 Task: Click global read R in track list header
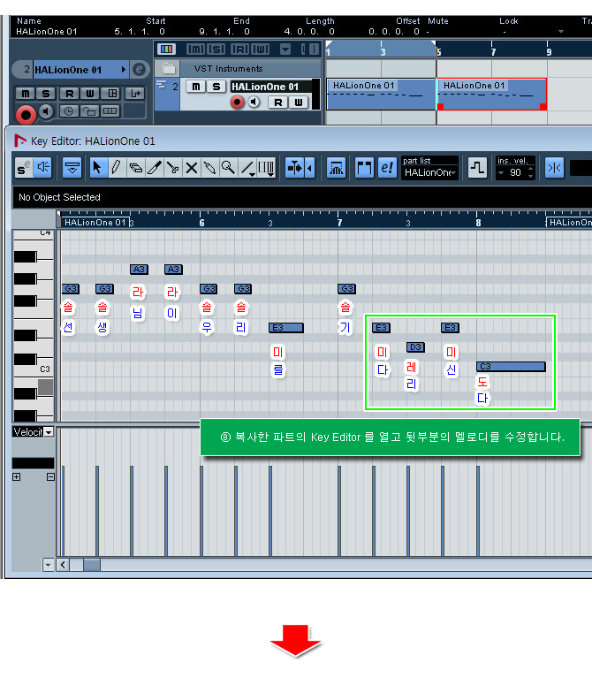[239, 49]
